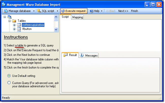Click the ffbutton table icon
165x103 pixels.
[19, 29]
